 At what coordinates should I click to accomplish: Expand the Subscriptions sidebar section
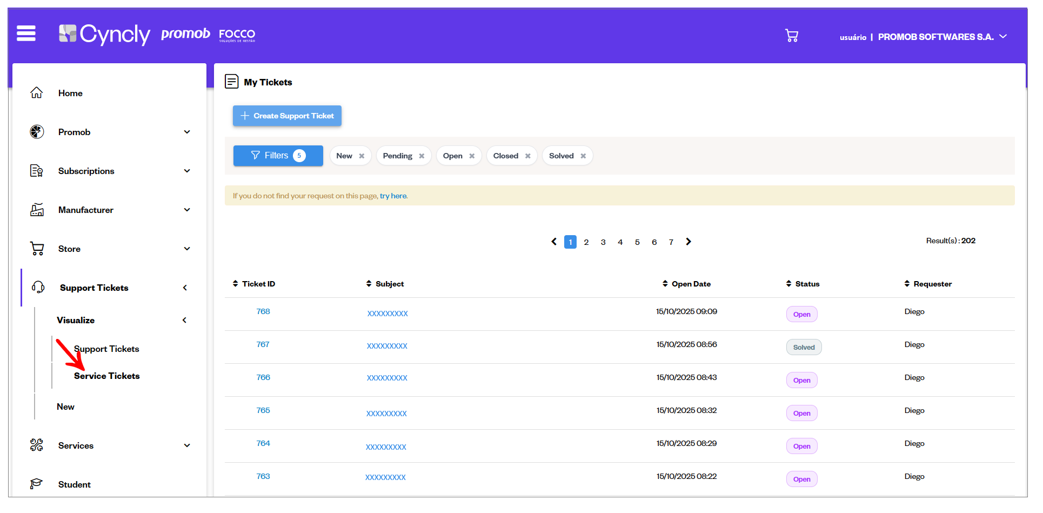coord(186,171)
